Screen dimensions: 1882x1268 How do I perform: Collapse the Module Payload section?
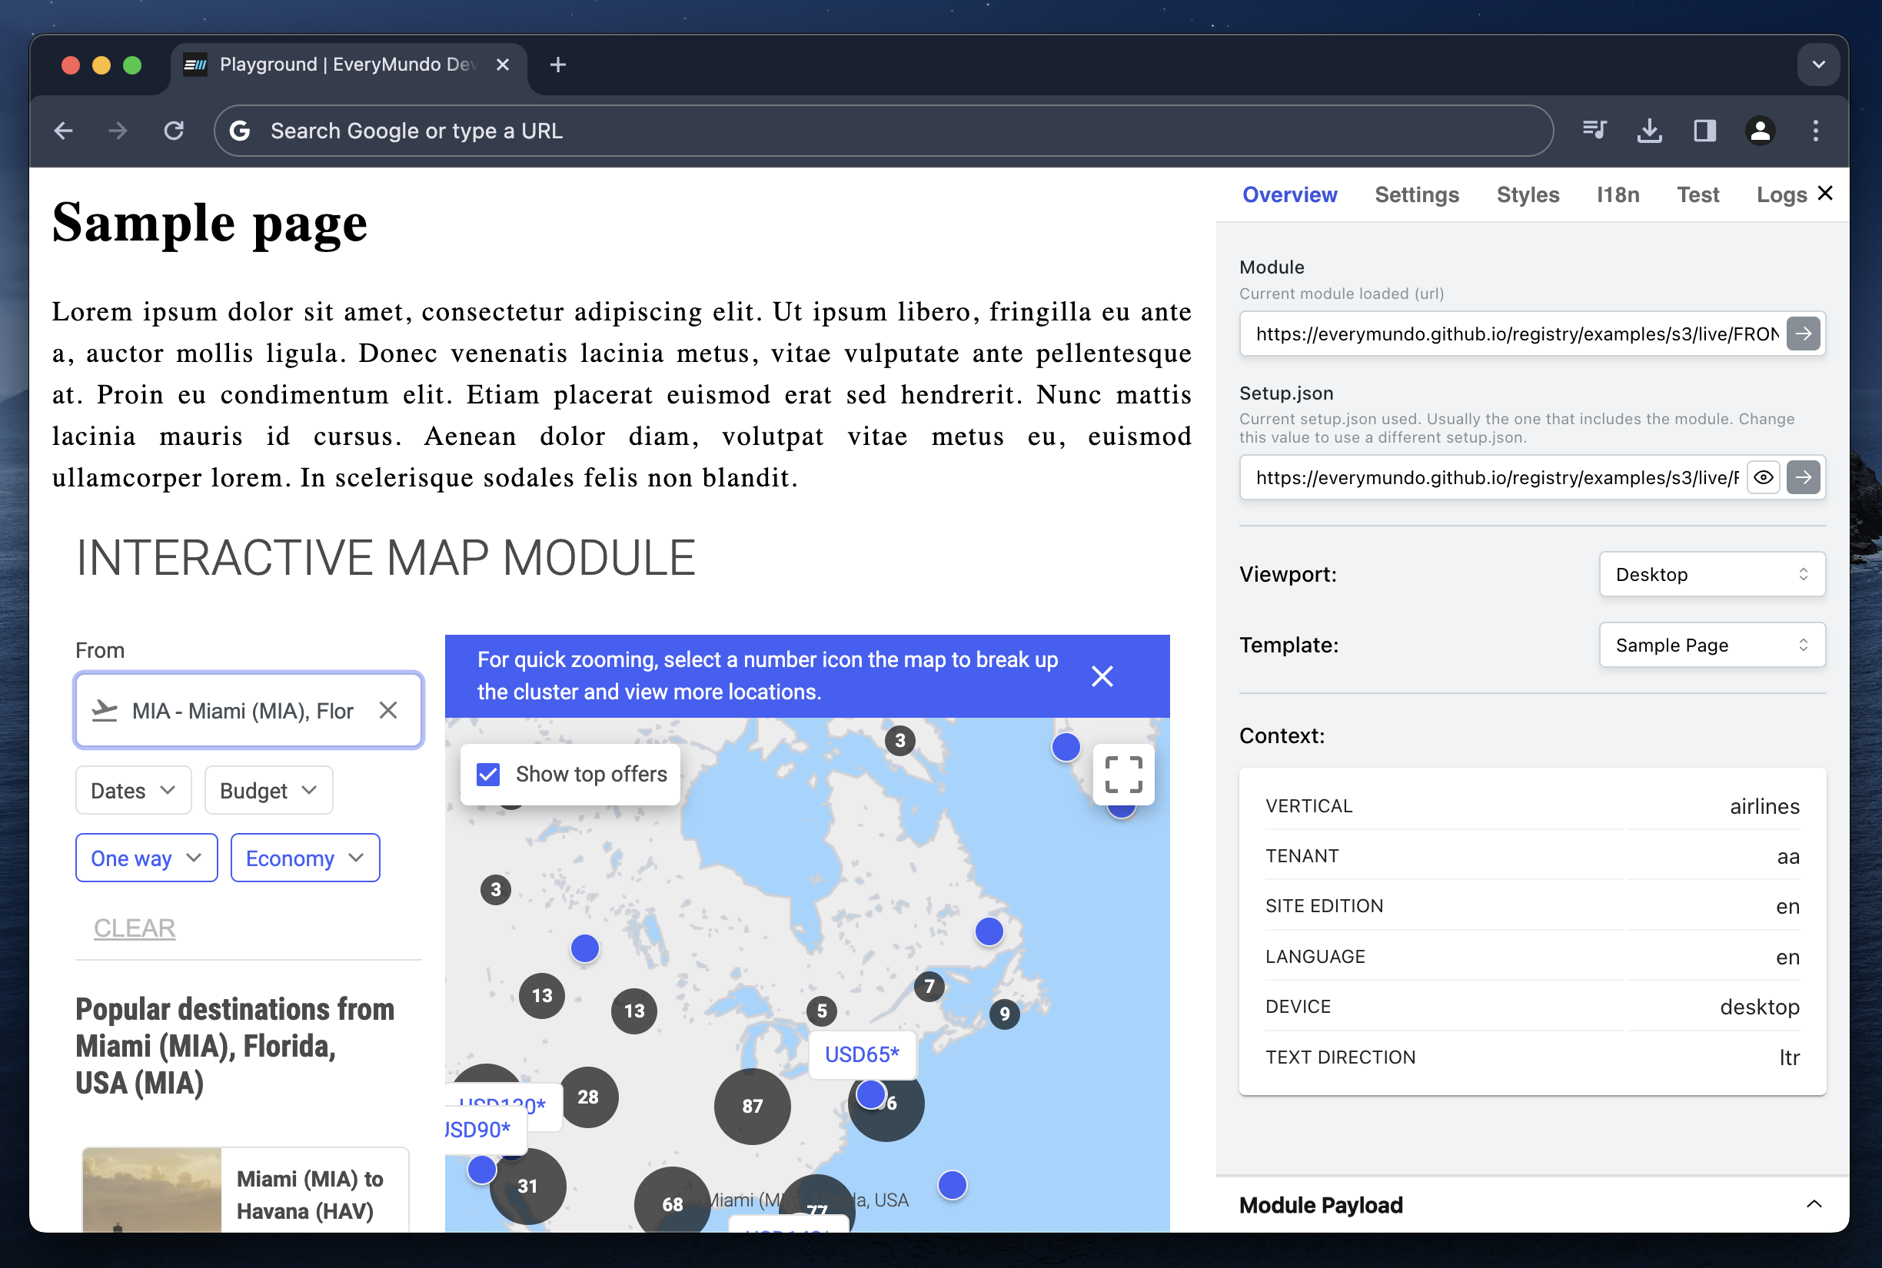(1814, 1204)
